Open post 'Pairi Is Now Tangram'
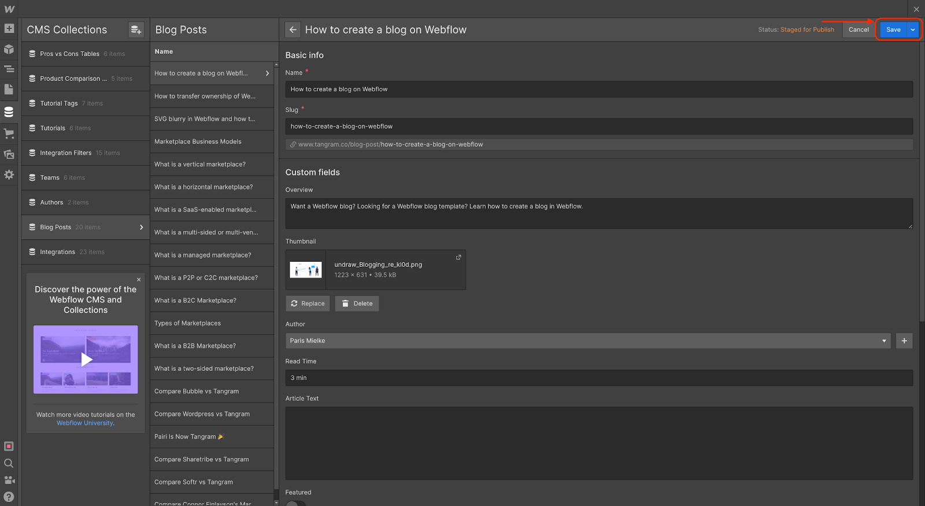The height and width of the screenshot is (506, 925). (212, 437)
